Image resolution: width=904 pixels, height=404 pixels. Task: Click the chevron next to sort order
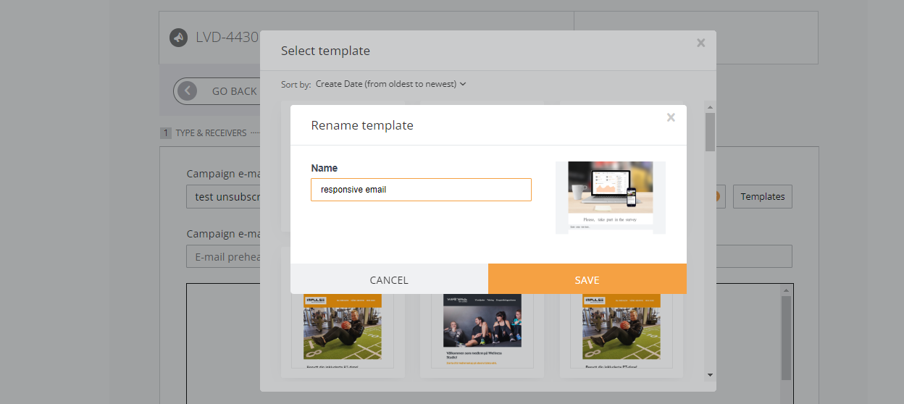click(x=463, y=84)
